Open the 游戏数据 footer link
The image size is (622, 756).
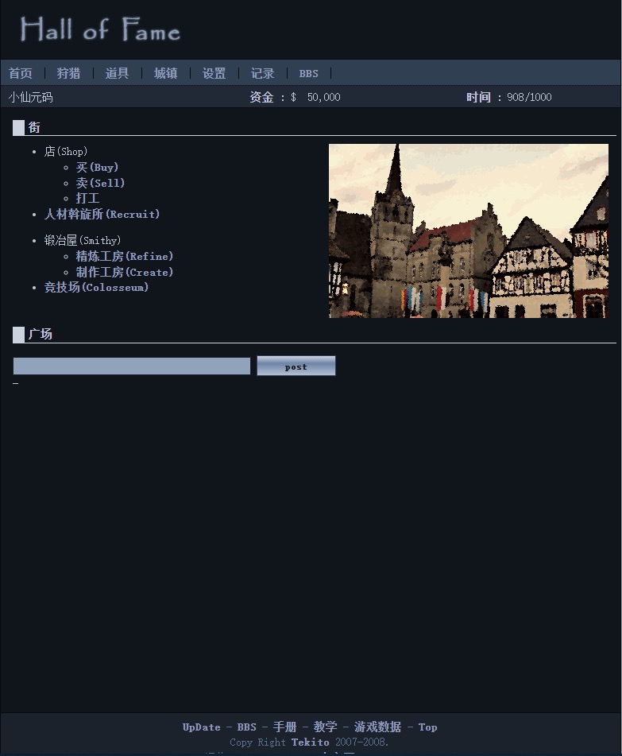tap(378, 727)
